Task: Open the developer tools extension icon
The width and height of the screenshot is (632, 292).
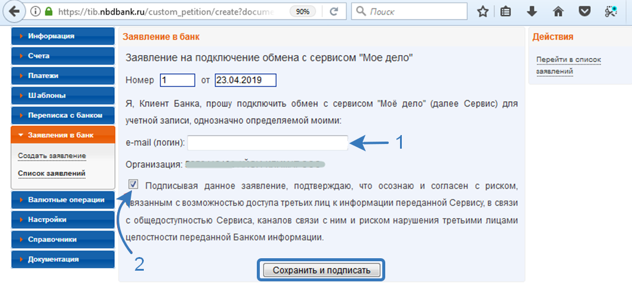Action: click(611, 12)
